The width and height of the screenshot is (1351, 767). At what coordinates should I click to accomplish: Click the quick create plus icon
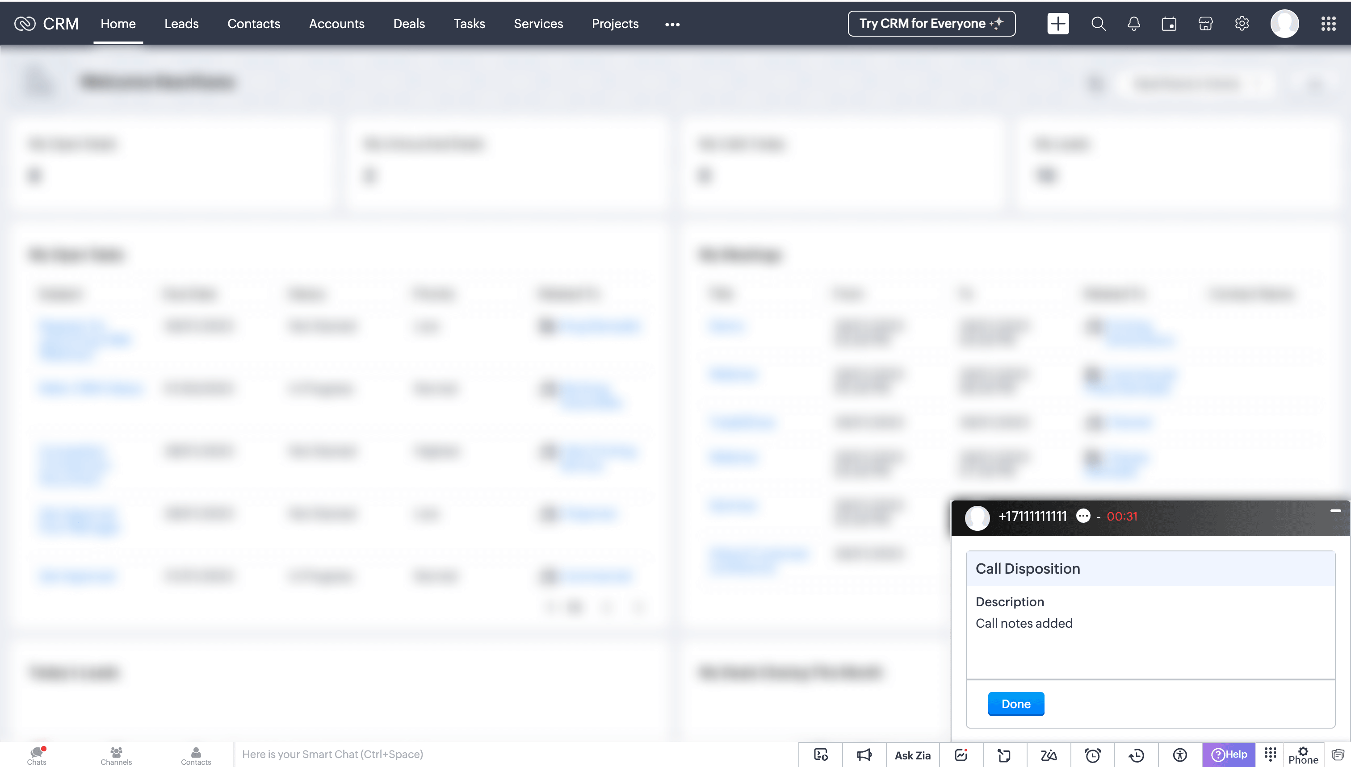click(x=1057, y=24)
